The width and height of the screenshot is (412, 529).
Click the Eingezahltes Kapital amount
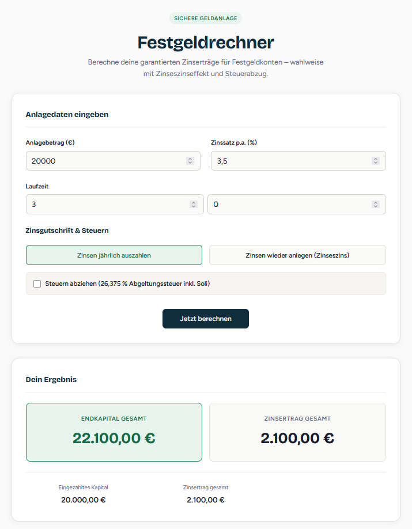tap(83, 500)
